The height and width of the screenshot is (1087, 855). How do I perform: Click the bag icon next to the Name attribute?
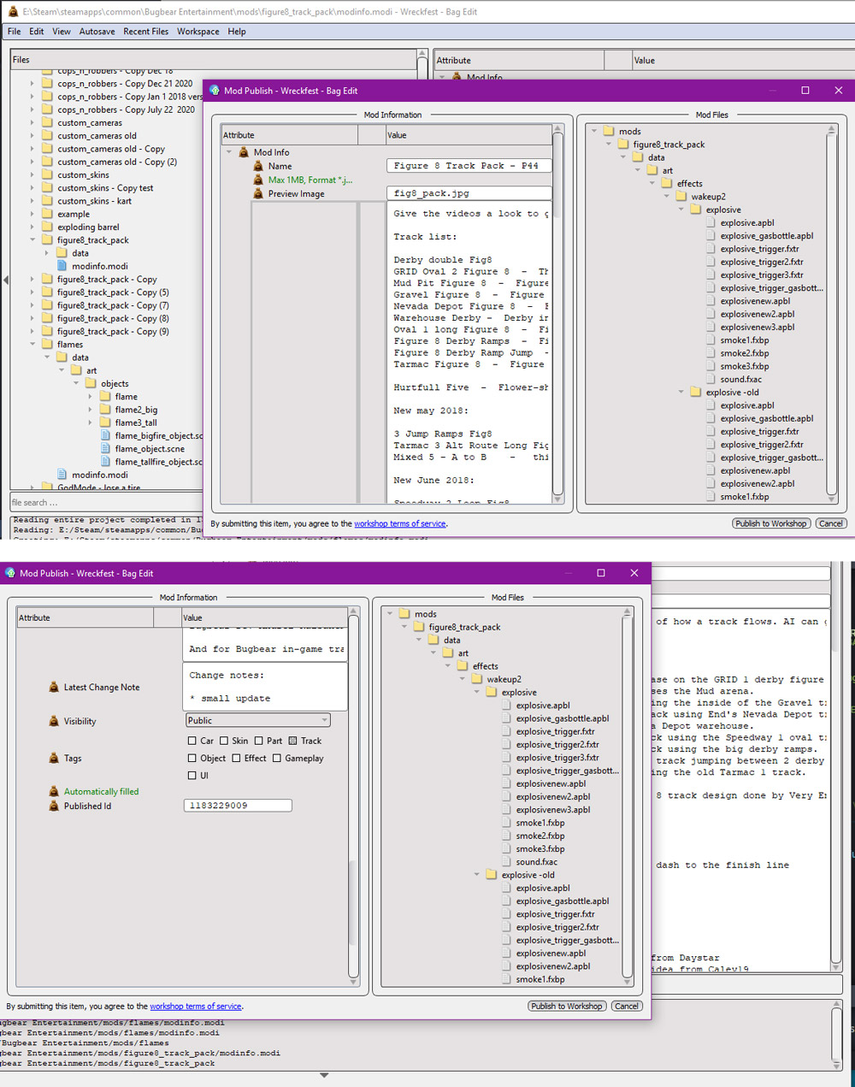pos(258,166)
